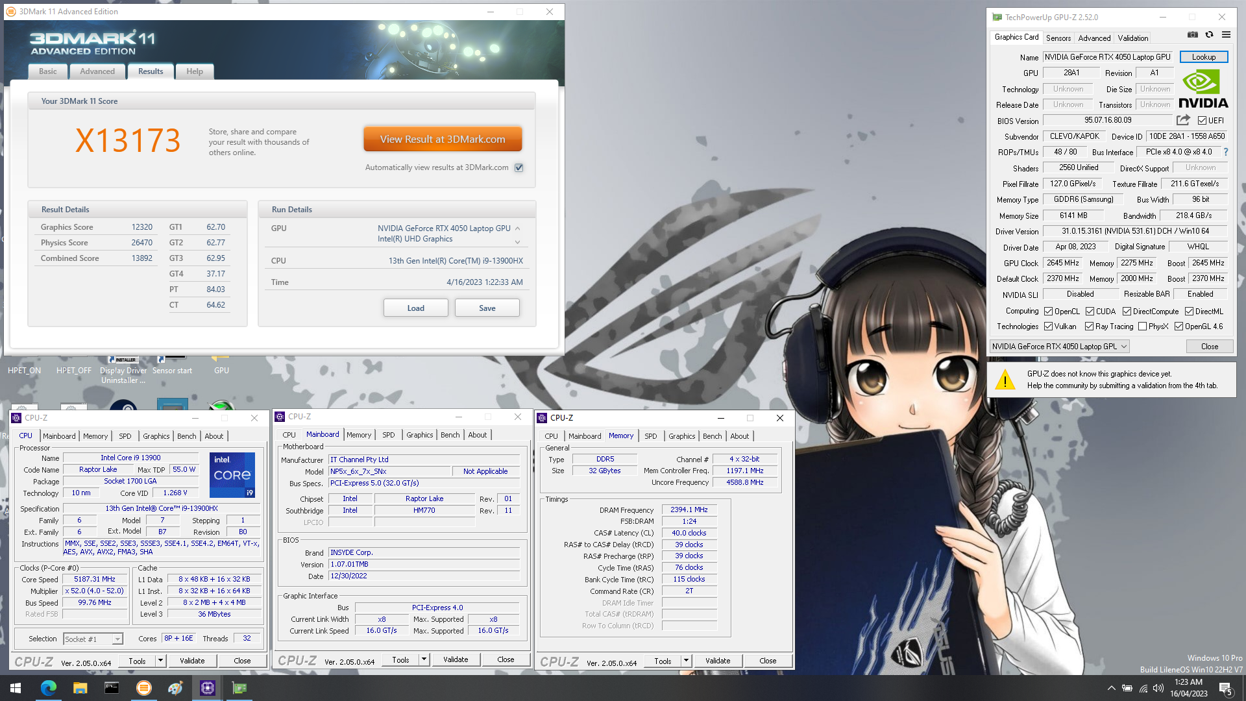1246x701 pixels.
Task: Toggle the OpenCL checkbox
Action: [1048, 312]
